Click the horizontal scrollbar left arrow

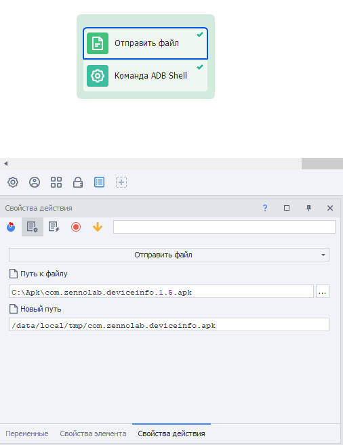(x=5, y=163)
